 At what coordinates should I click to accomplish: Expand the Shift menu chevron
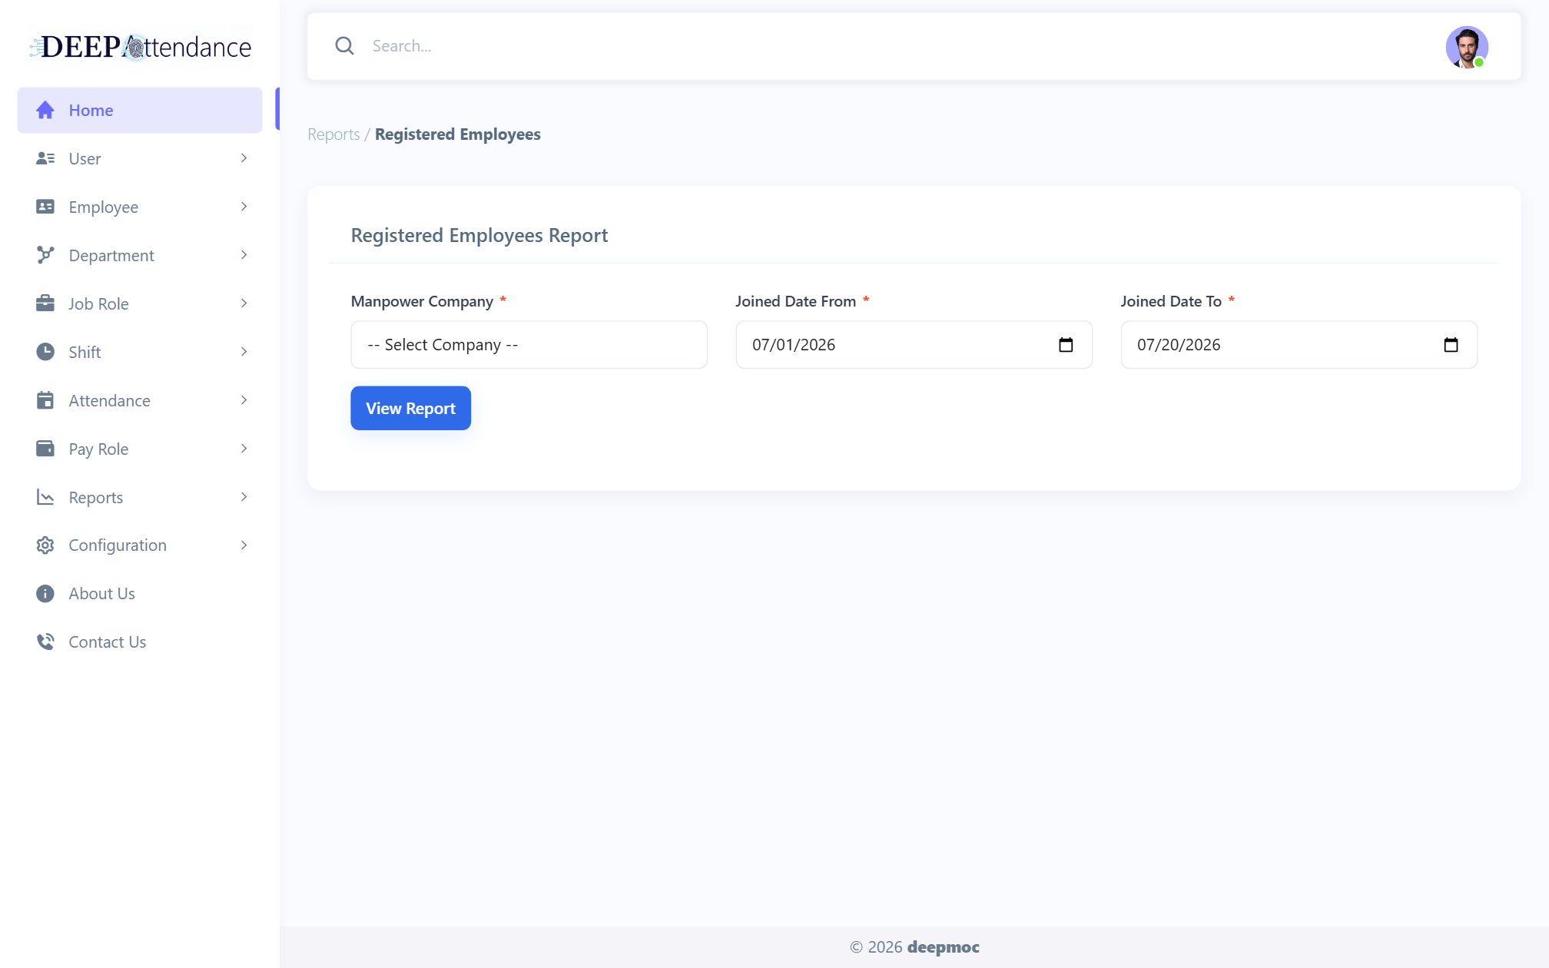coord(244,352)
